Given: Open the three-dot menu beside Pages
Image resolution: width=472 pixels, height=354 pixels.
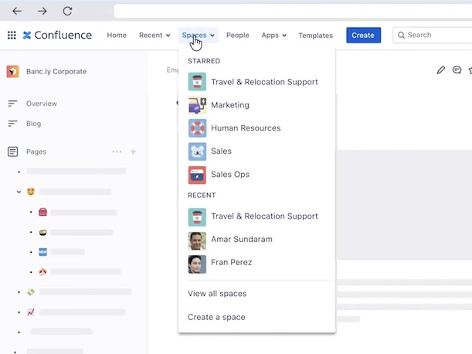Looking at the screenshot, I should [x=117, y=152].
